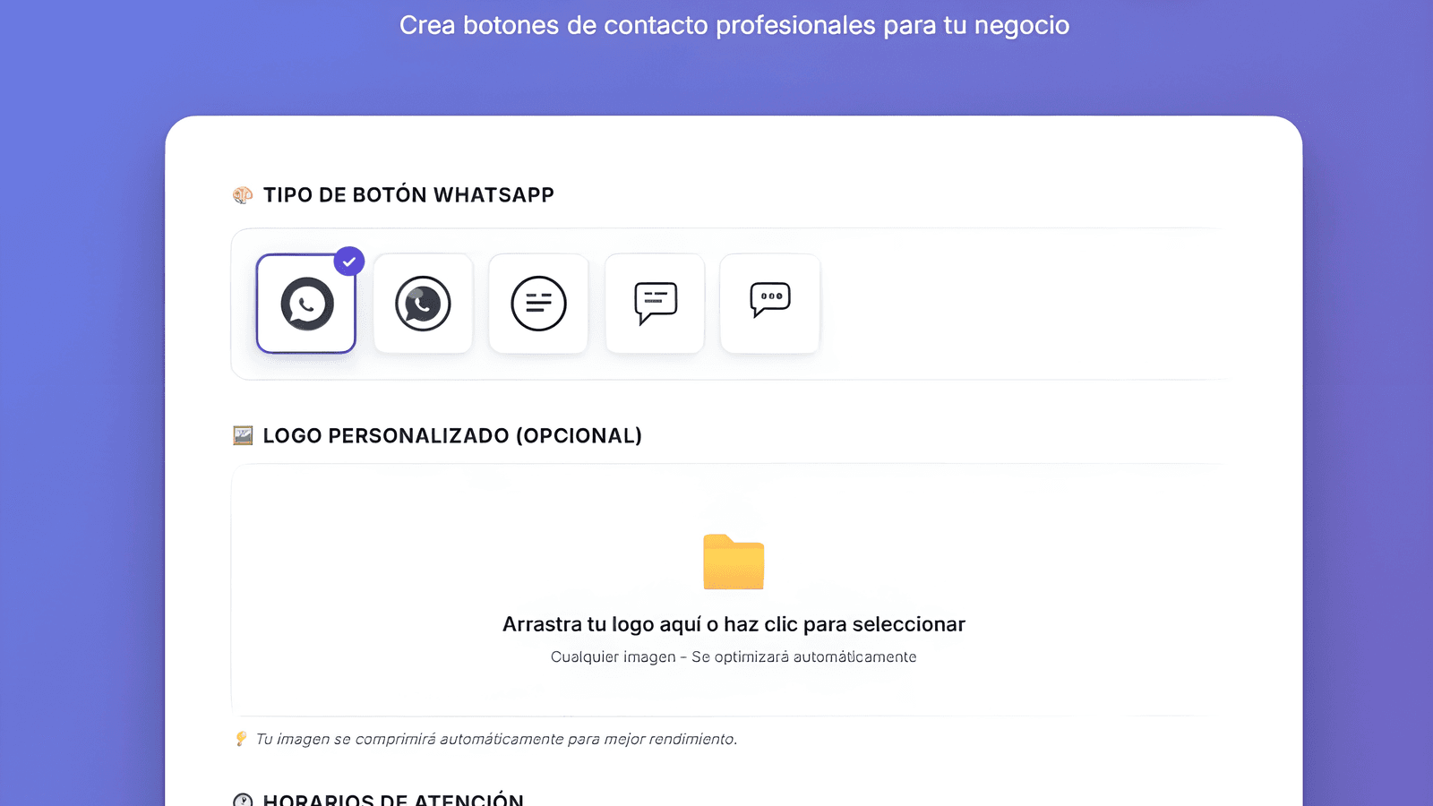Switch selection to the second button style option
The width and height of the screenshot is (1433, 806).
point(423,304)
